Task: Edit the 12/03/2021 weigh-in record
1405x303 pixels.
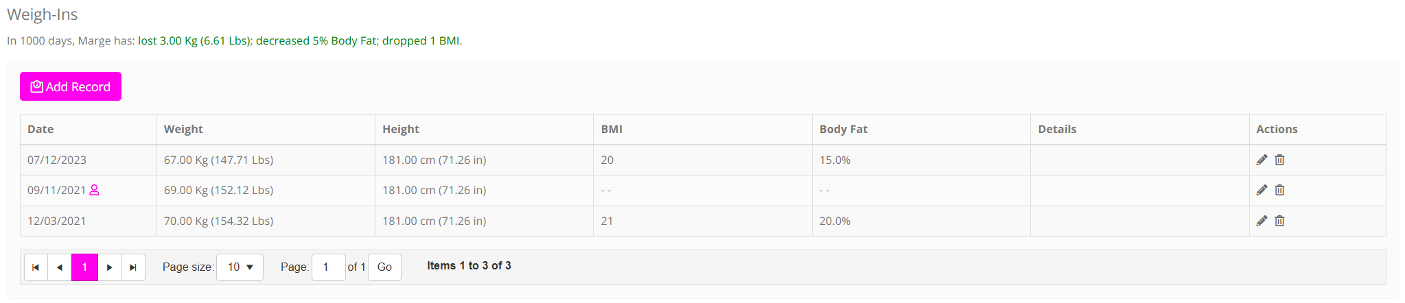Action: click(x=1262, y=221)
